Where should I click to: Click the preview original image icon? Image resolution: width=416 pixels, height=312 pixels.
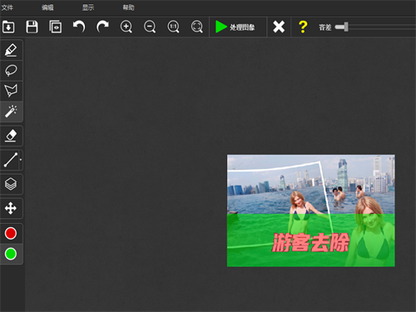click(x=56, y=27)
